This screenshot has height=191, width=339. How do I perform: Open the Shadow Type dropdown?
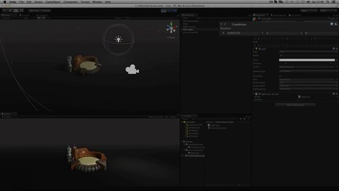[308, 71]
